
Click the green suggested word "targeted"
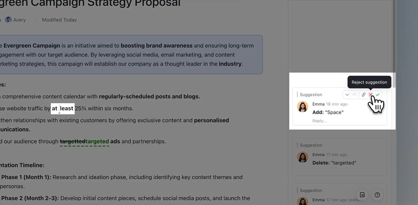pos(97,141)
